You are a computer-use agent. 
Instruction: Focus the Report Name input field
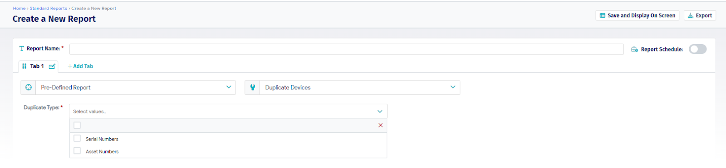coord(347,49)
